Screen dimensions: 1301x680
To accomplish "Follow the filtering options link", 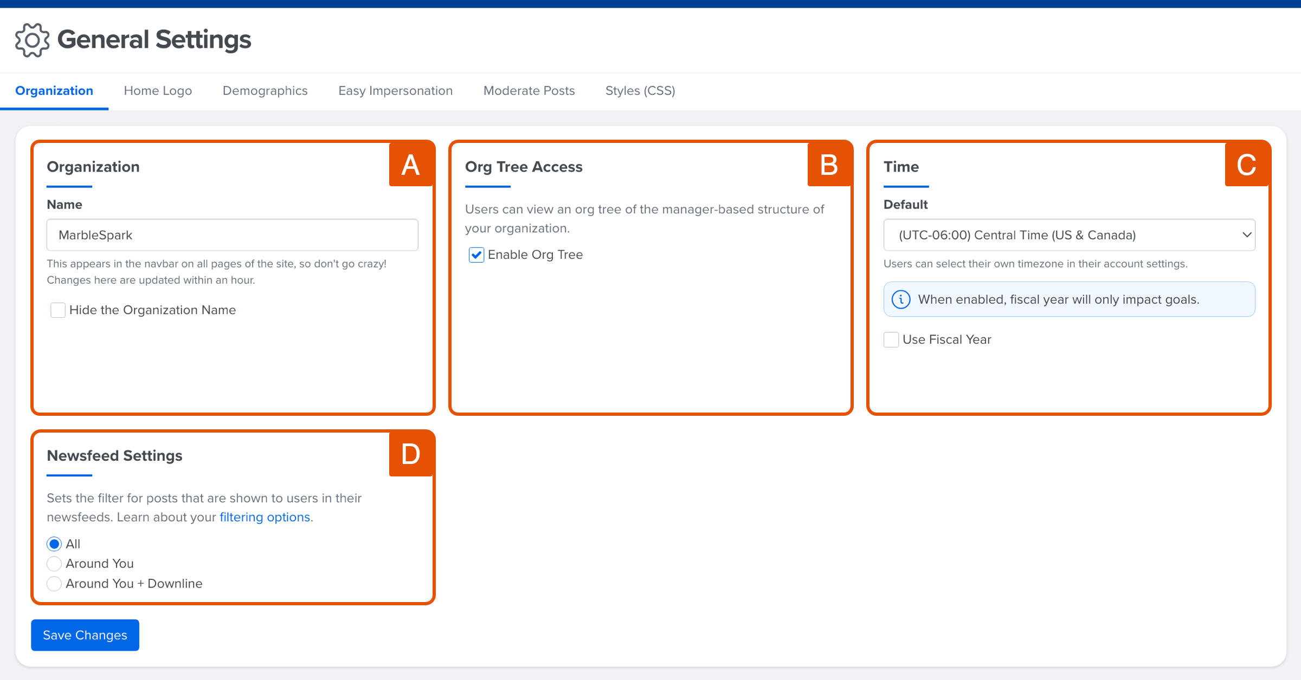I will (x=265, y=517).
